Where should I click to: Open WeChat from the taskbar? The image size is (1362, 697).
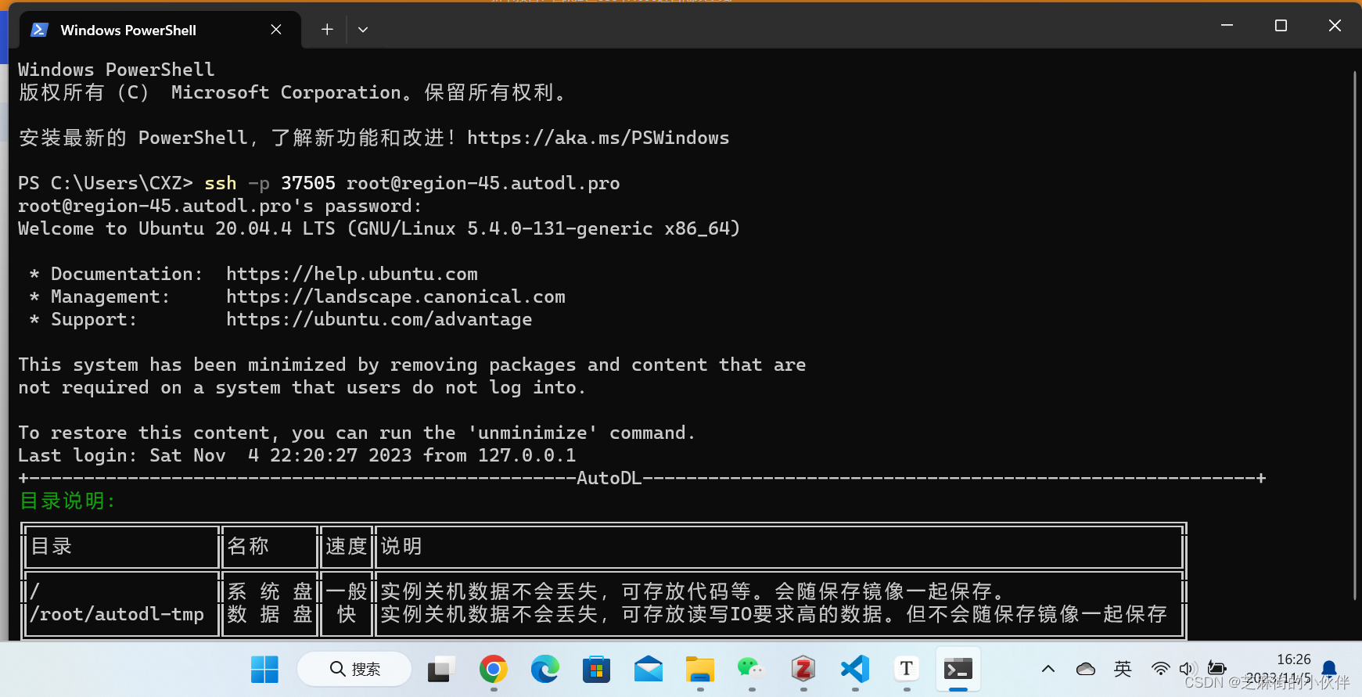click(x=752, y=670)
